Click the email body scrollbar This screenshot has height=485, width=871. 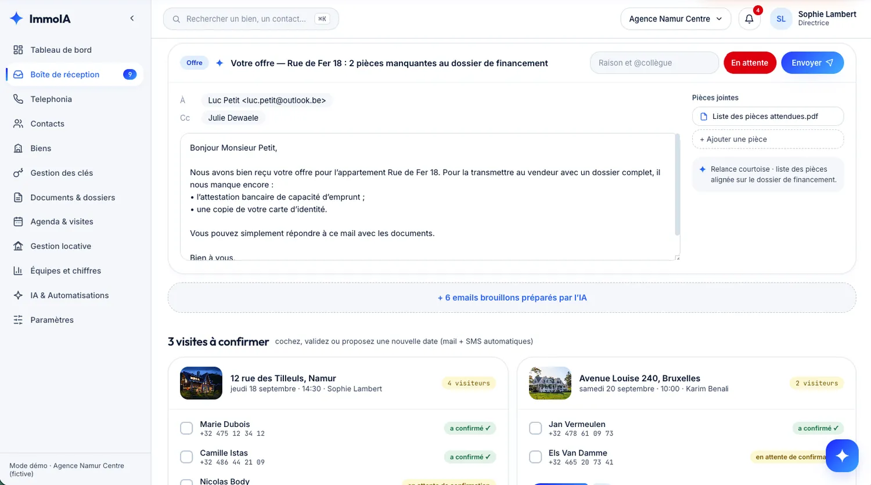(x=677, y=185)
